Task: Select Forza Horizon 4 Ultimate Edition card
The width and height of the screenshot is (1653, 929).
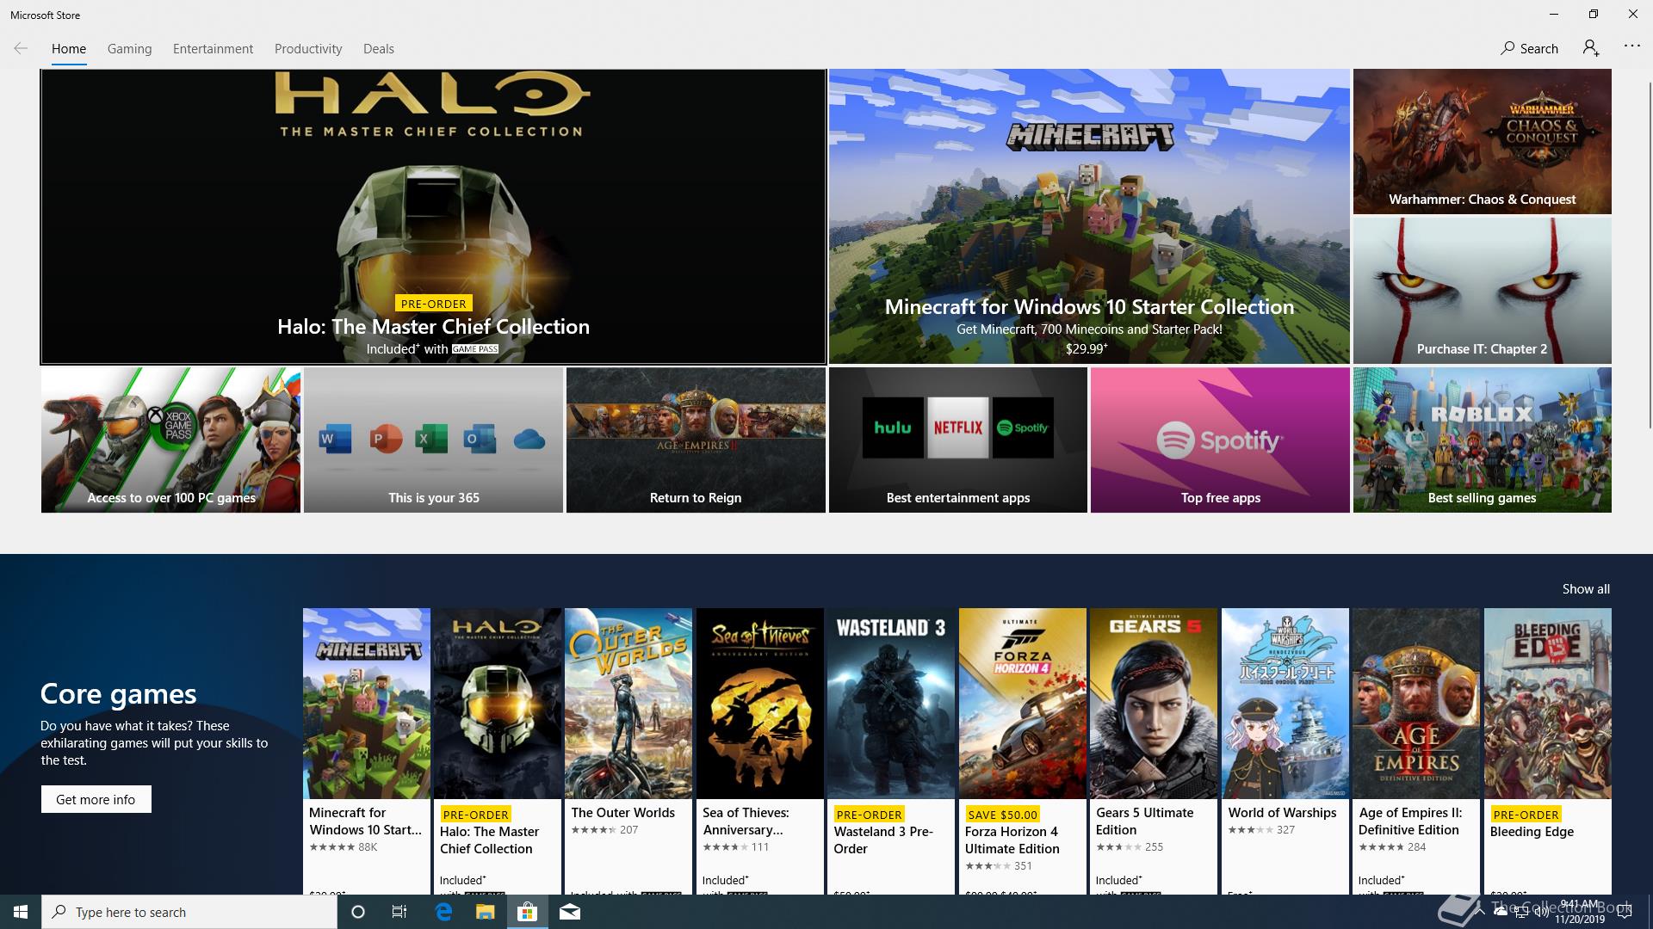Action: click(1023, 751)
